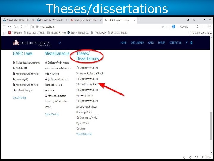Click the page vertical scrollbar thumb
Screen dimensions: 214x161
(x=211, y=126)
